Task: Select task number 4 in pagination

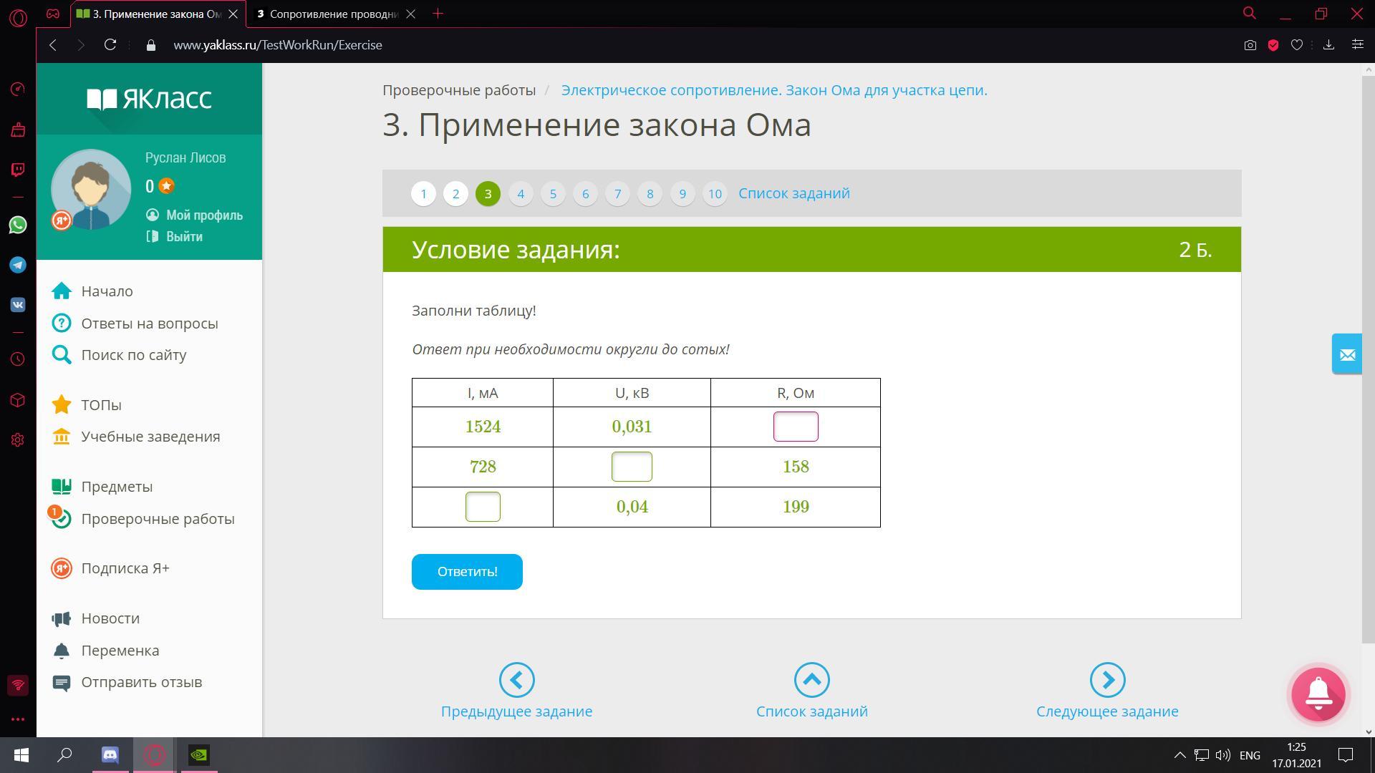Action: pyautogui.click(x=521, y=194)
